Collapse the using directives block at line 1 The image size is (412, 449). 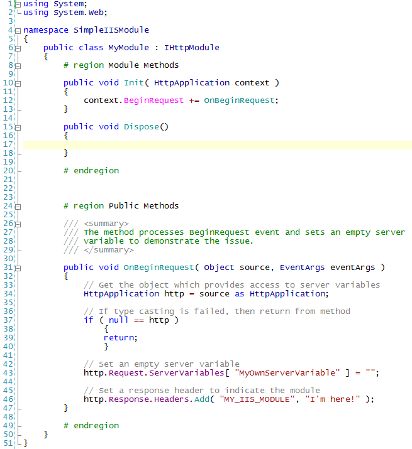tap(18, 4)
